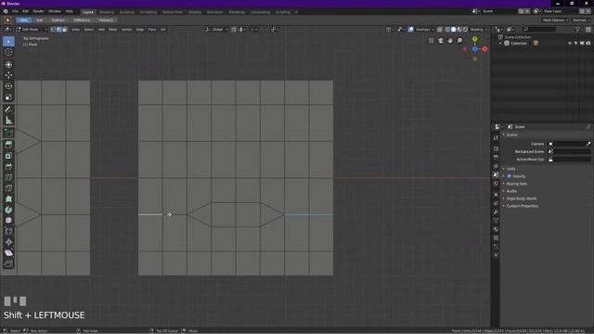The image size is (594, 334).
Task: Switch to wireframe shading mode
Action: (447, 29)
